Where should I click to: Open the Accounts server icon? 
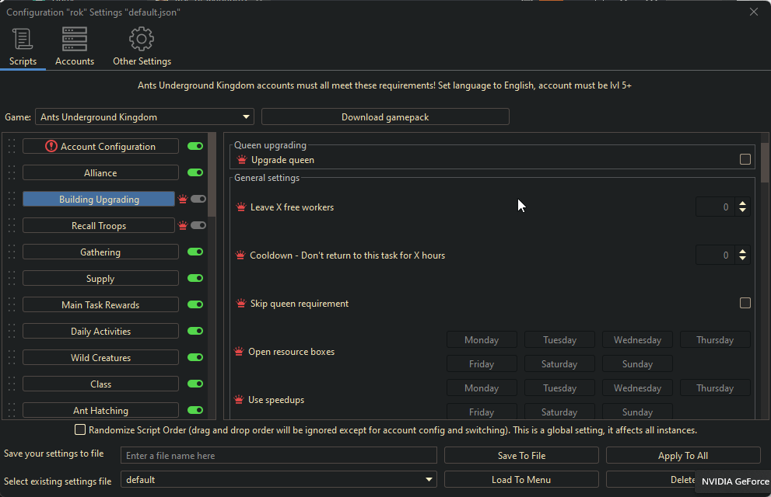click(x=75, y=39)
